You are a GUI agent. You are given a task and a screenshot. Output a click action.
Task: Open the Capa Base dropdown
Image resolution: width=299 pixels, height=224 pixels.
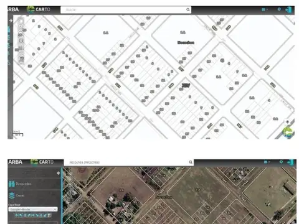pos(33,209)
